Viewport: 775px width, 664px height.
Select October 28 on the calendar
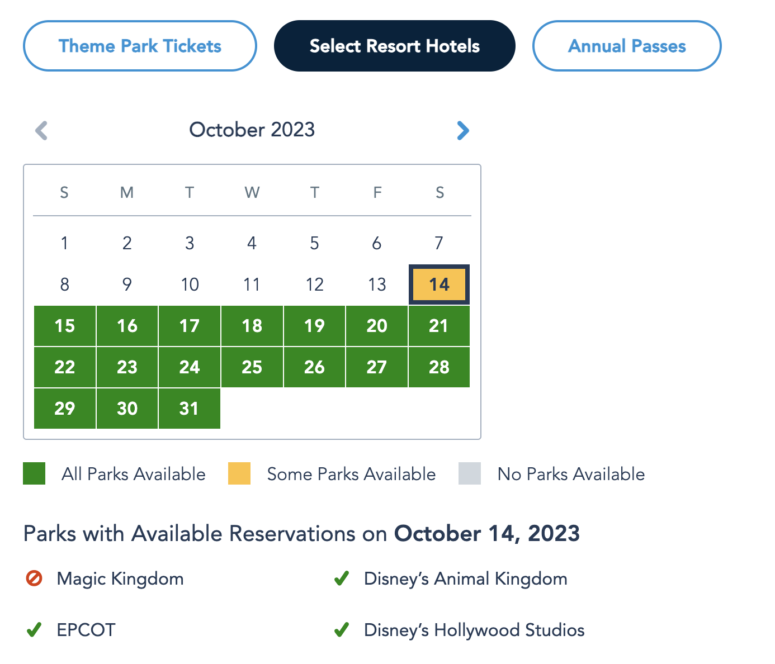tap(439, 367)
